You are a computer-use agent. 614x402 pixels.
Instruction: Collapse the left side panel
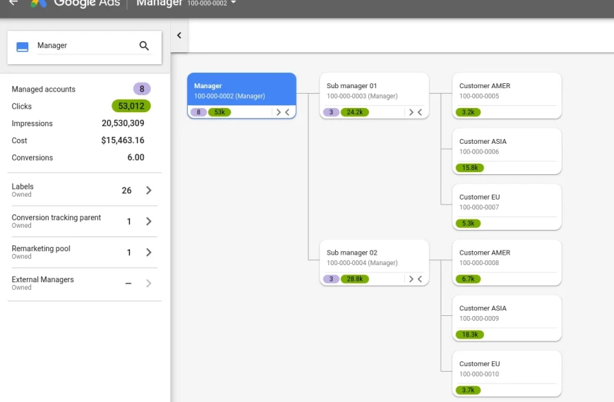pos(179,35)
